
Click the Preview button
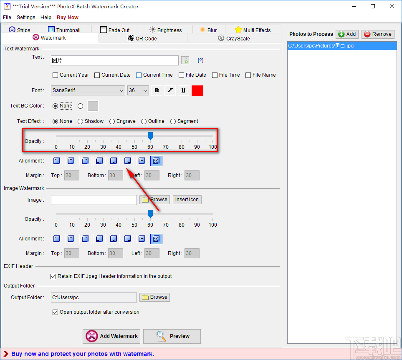point(172,336)
